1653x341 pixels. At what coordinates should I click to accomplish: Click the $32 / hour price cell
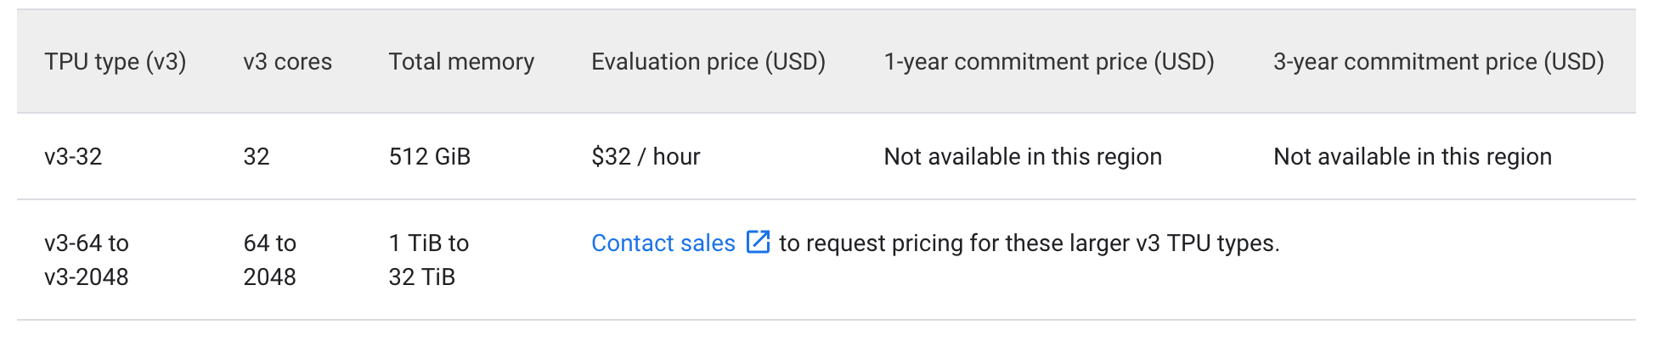[646, 157]
